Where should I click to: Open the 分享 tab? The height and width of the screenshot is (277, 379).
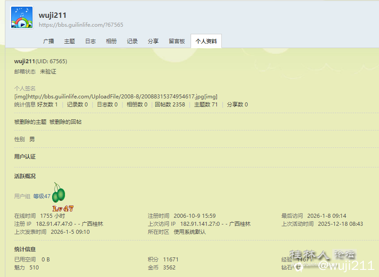tap(153, 41)
